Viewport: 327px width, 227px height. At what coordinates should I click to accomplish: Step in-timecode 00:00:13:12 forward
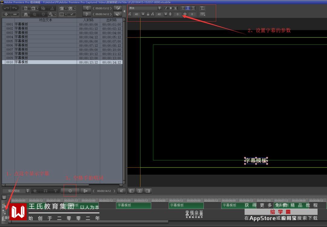(x=111, y=8)
